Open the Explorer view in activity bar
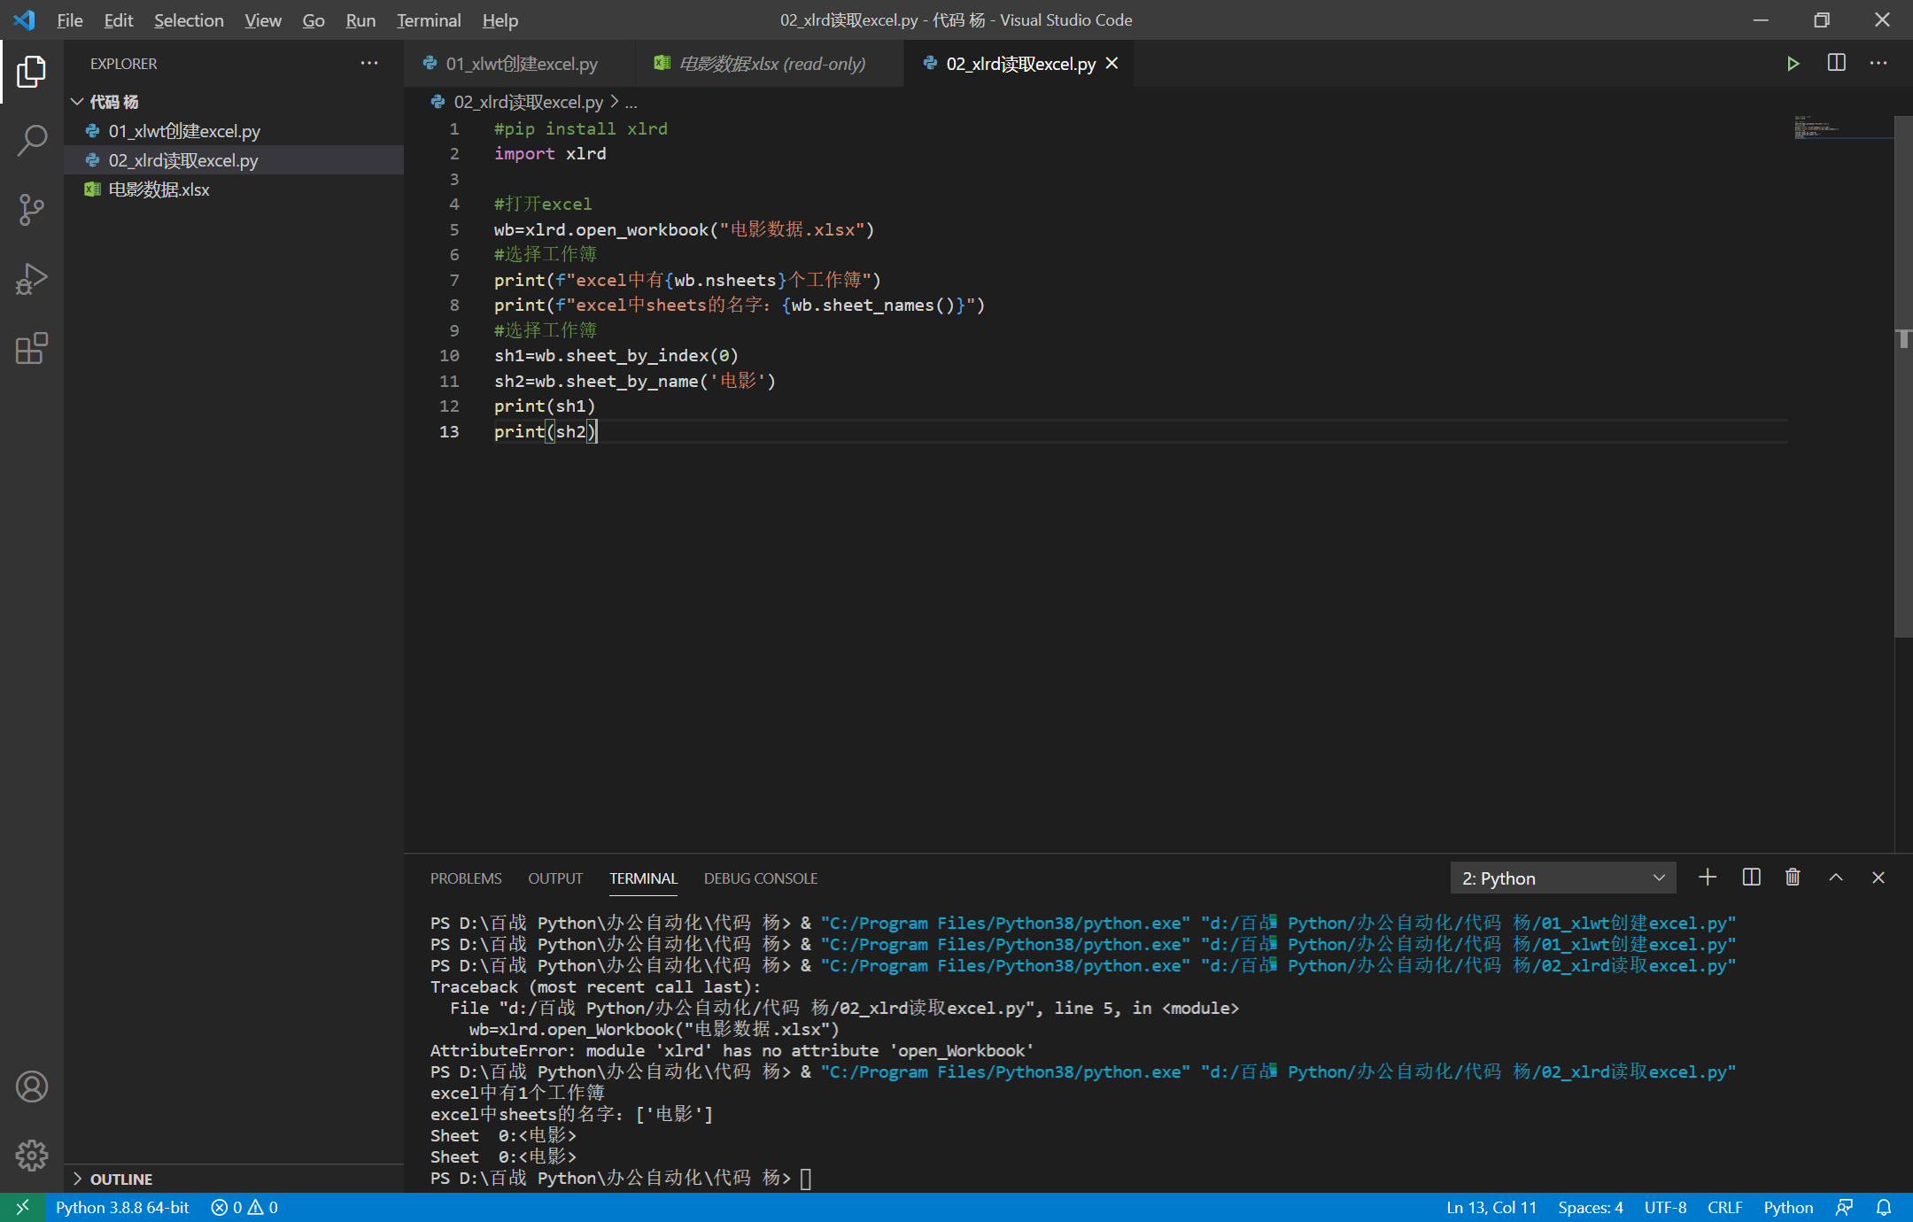1913x1222 pixels. (32, 72)
